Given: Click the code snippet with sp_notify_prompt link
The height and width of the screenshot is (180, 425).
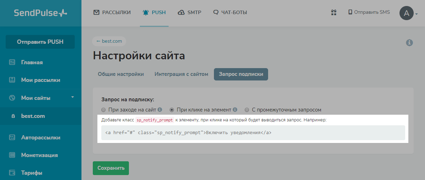Looking at the screenshot, I should point(253,133).
